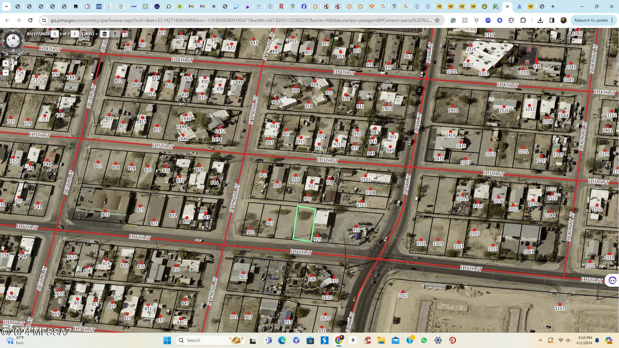Rotate the view clockwise with the compass arrow
619x348 pixels.
tap(21, 53)
